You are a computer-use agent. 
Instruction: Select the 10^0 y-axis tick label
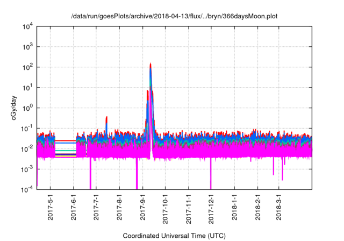tap(27, 108)
